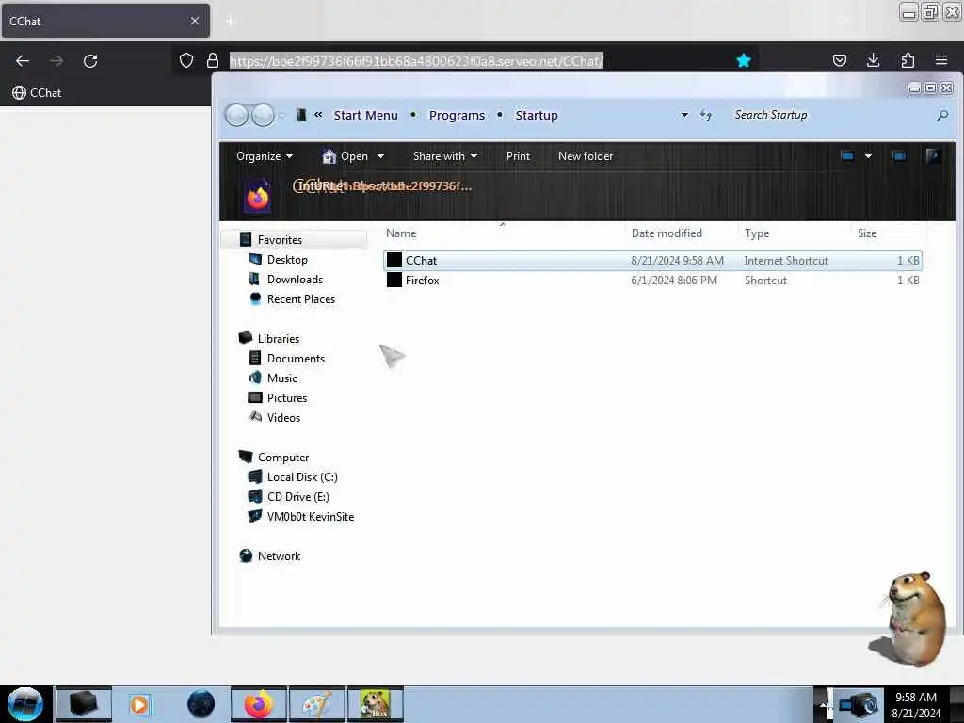This screenshot has width=964, height=723.
Task: Sort files by Type column
Action: tap(757, 233)
